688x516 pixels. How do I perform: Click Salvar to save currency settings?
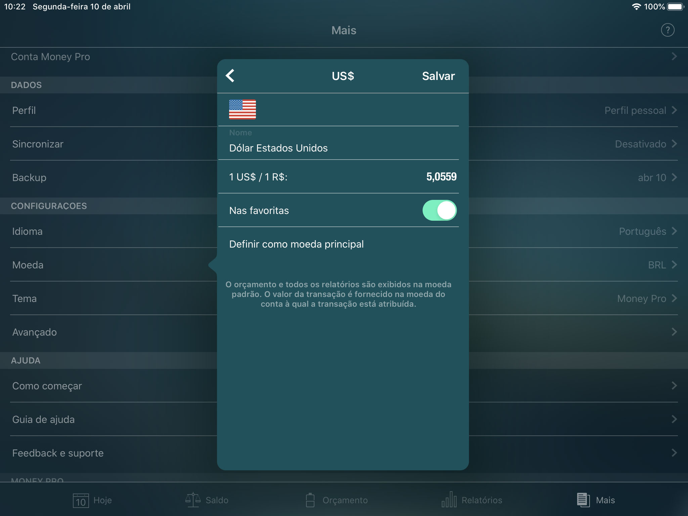tap(438, 76)
